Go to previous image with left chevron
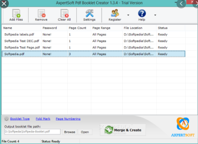Image resolution: width=198 pixels, height=144 pixels. tap(181, 4)
